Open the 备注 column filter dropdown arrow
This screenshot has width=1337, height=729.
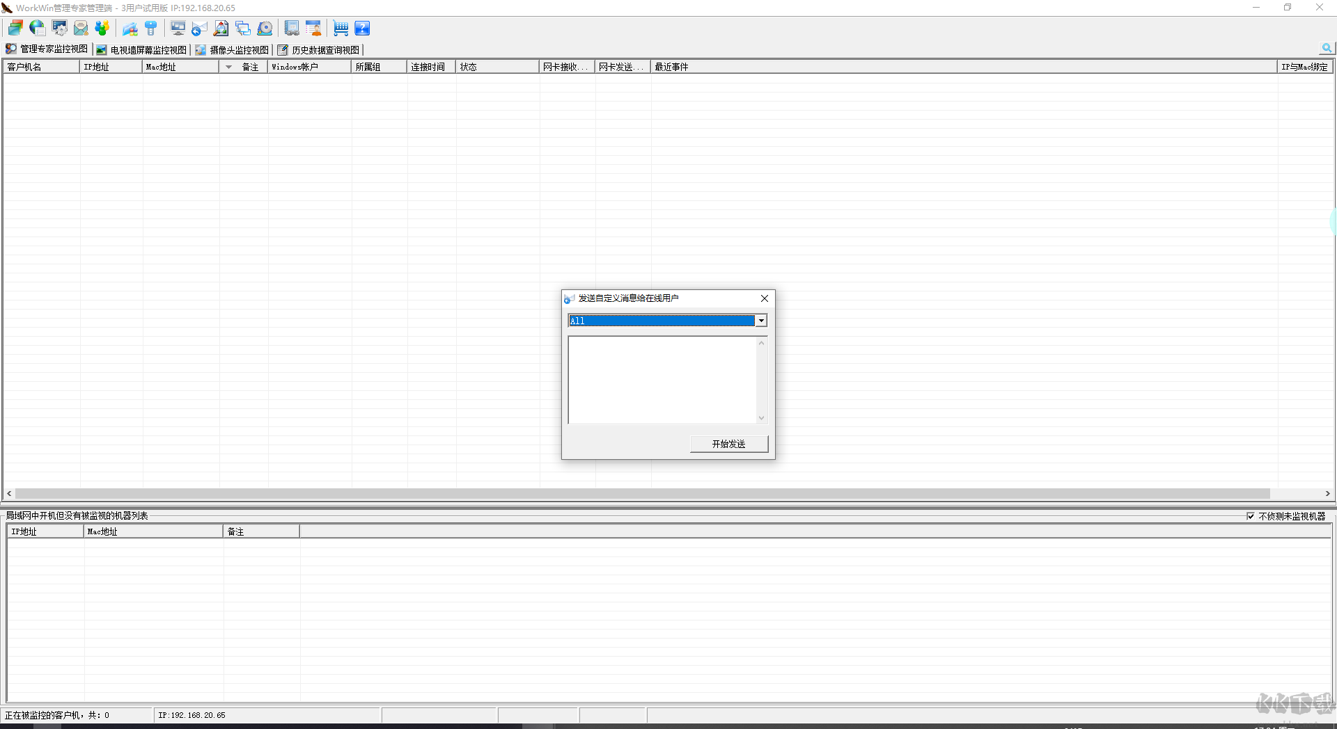228,66
